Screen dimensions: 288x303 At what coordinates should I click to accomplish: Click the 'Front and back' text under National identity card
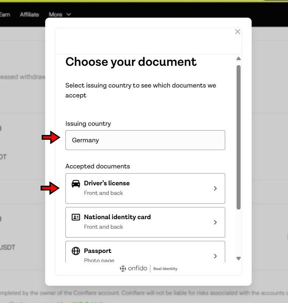(x=104, y=227)
